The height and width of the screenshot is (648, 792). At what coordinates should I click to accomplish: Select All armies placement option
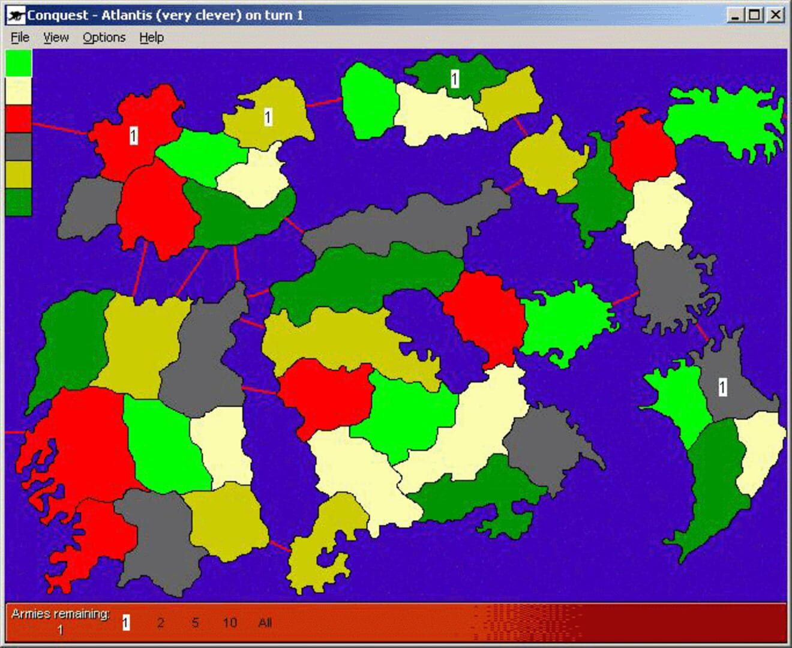pyautogui.click(x=265, y=623)
